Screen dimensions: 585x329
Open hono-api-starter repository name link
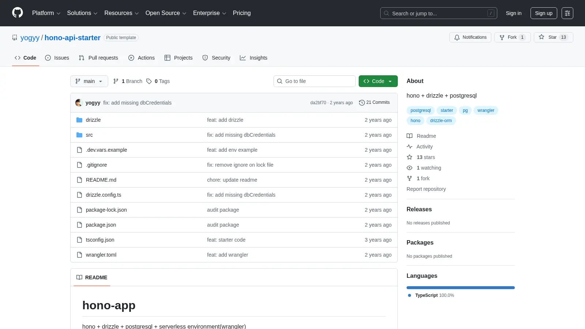[72, 38]
